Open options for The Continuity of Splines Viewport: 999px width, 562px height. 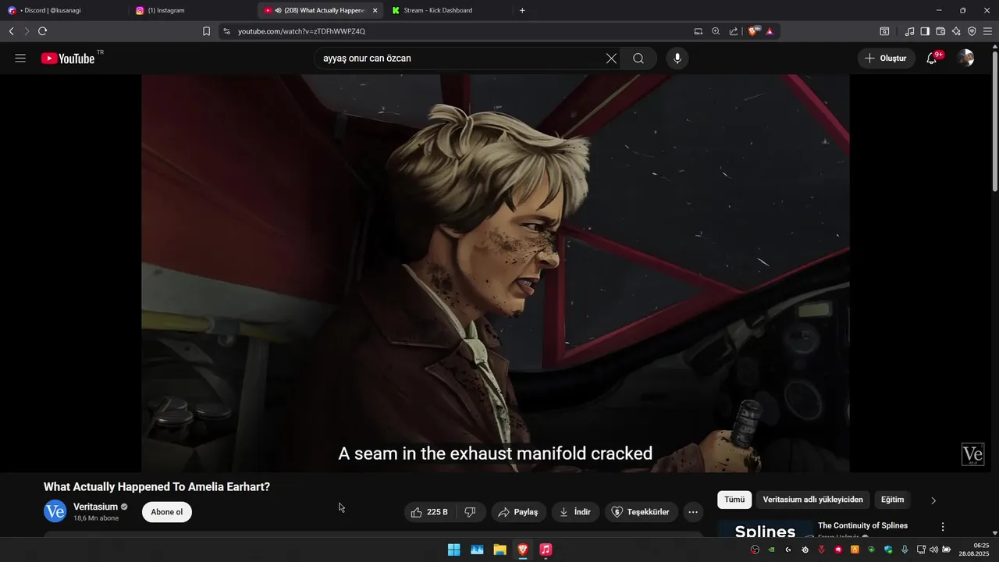(x=943, y=527)
